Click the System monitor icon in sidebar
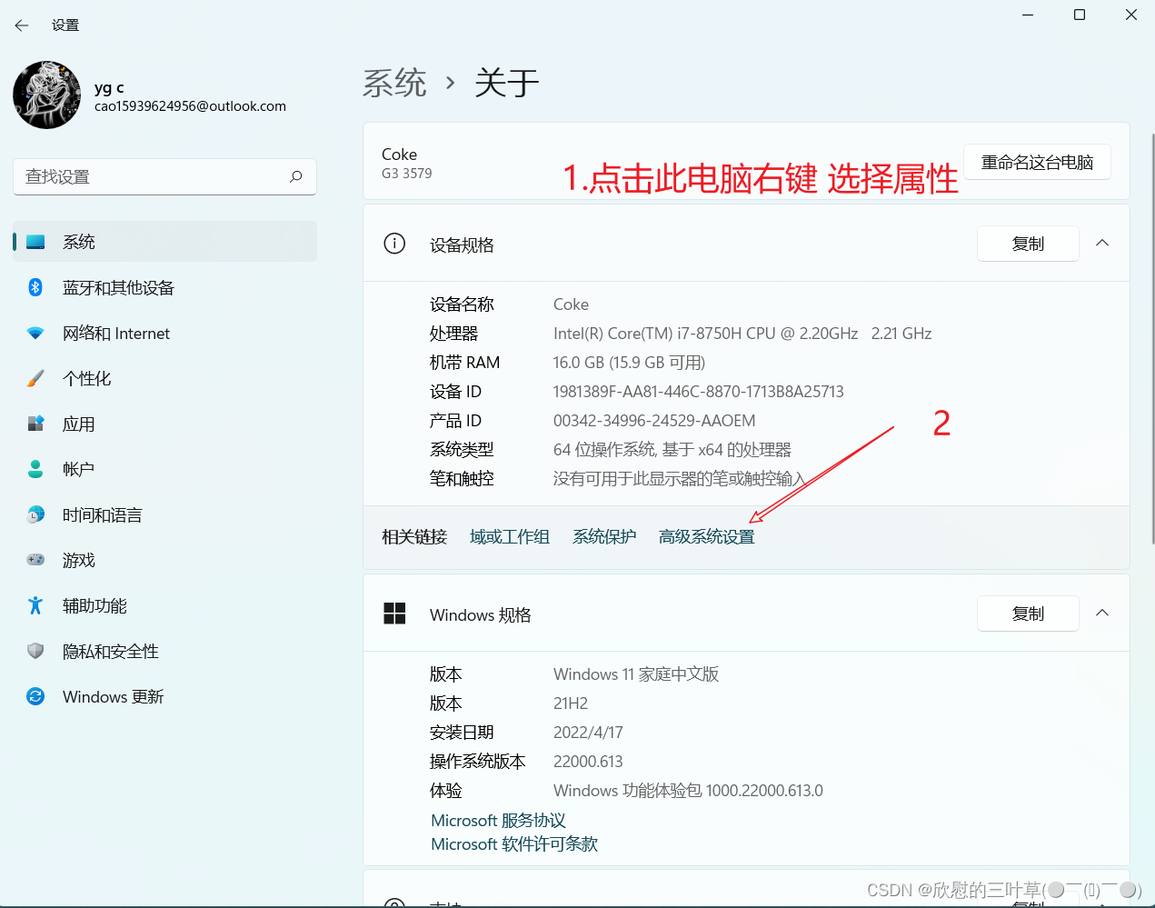Screen dimensions: 1155x908 35,242
